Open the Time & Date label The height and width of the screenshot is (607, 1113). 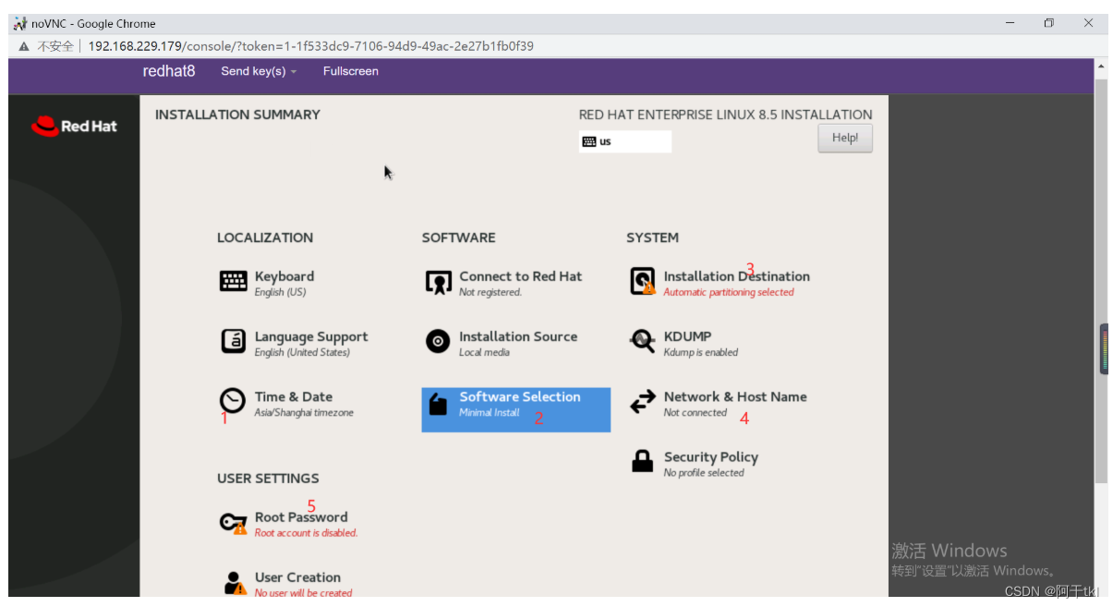(294, 396)
